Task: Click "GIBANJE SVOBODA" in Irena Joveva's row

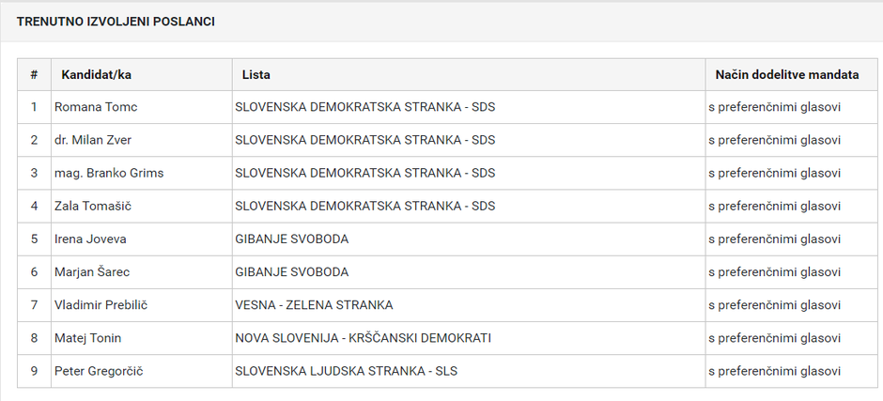Action: pos(291,239)
